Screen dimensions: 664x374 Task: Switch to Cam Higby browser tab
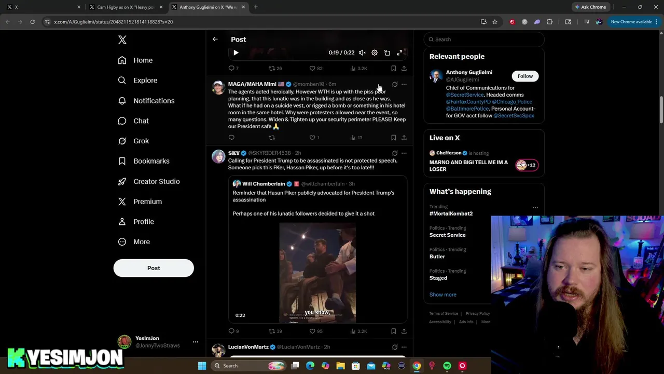pyautogui.click(x=126, y=7)
